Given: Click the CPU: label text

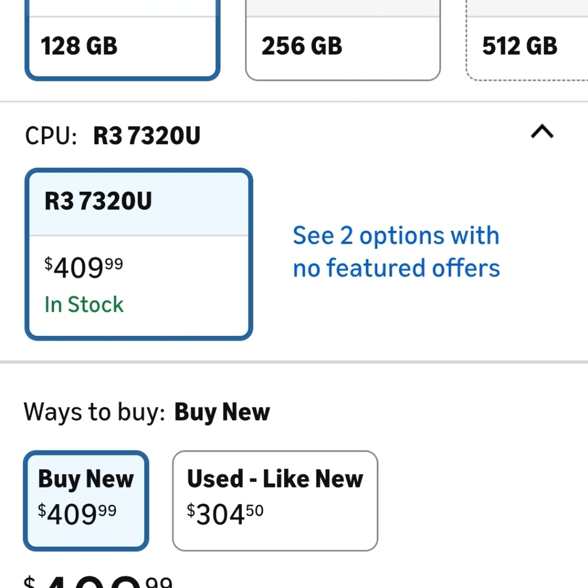Looking at the screenshot, I should 51,136.
